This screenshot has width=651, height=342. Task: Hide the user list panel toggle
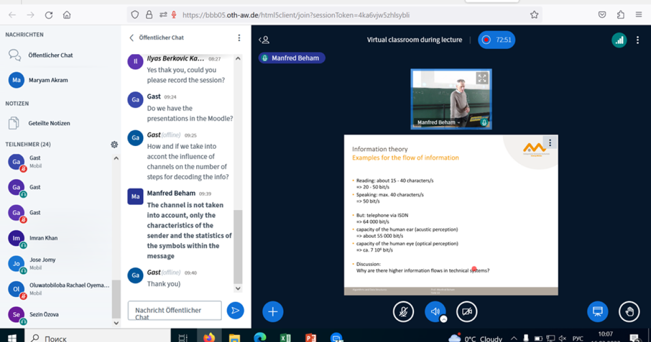pos(264,40)
